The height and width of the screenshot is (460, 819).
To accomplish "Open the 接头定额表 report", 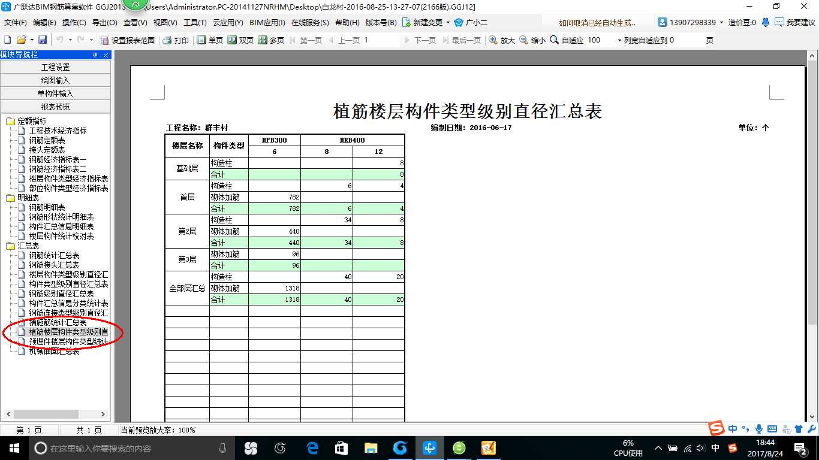I will click(x=47, y=150).
